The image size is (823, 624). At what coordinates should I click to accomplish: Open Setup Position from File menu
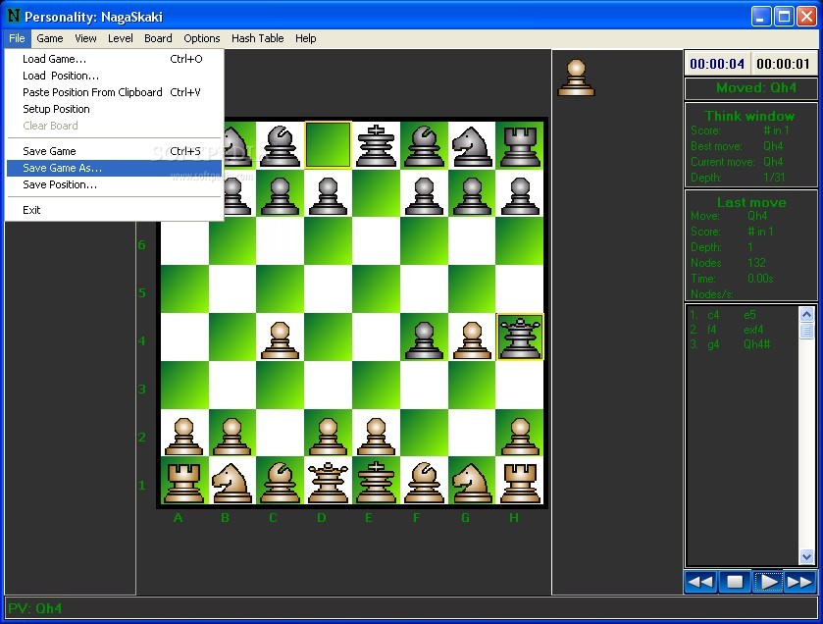(x=115, y=109)
